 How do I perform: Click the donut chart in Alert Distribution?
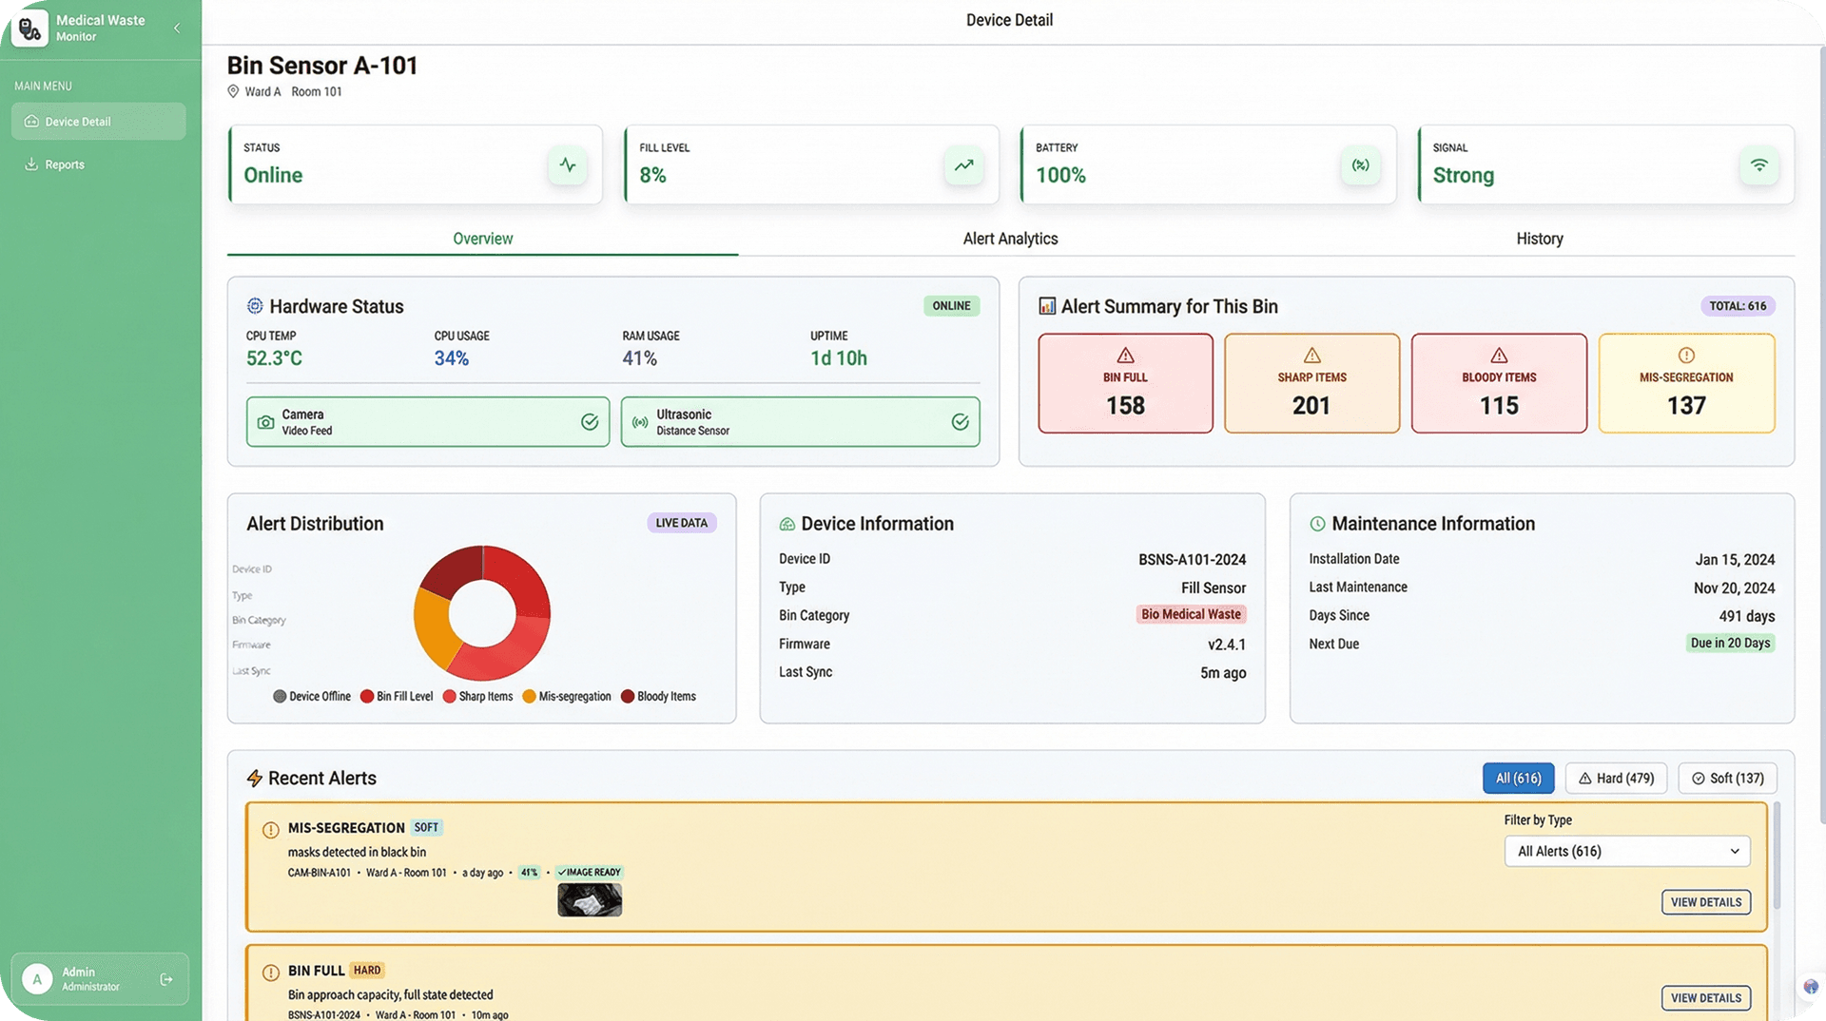(482, 613)
